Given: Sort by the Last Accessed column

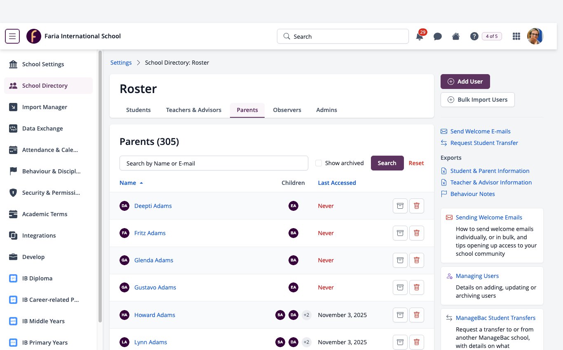Looking at the screenshot, I should [x=337, y=183].
